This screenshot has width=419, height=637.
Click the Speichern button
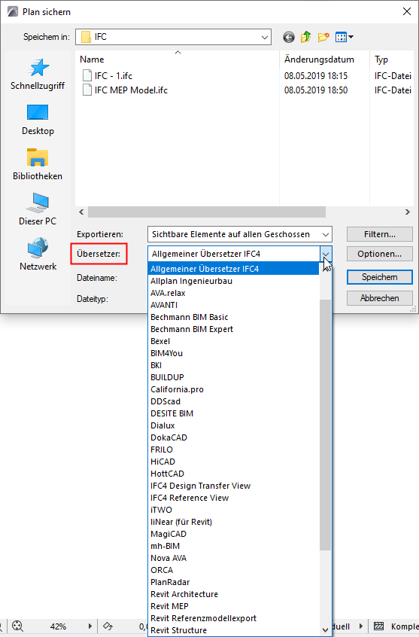pyautogui.click(x=380, y=277)
